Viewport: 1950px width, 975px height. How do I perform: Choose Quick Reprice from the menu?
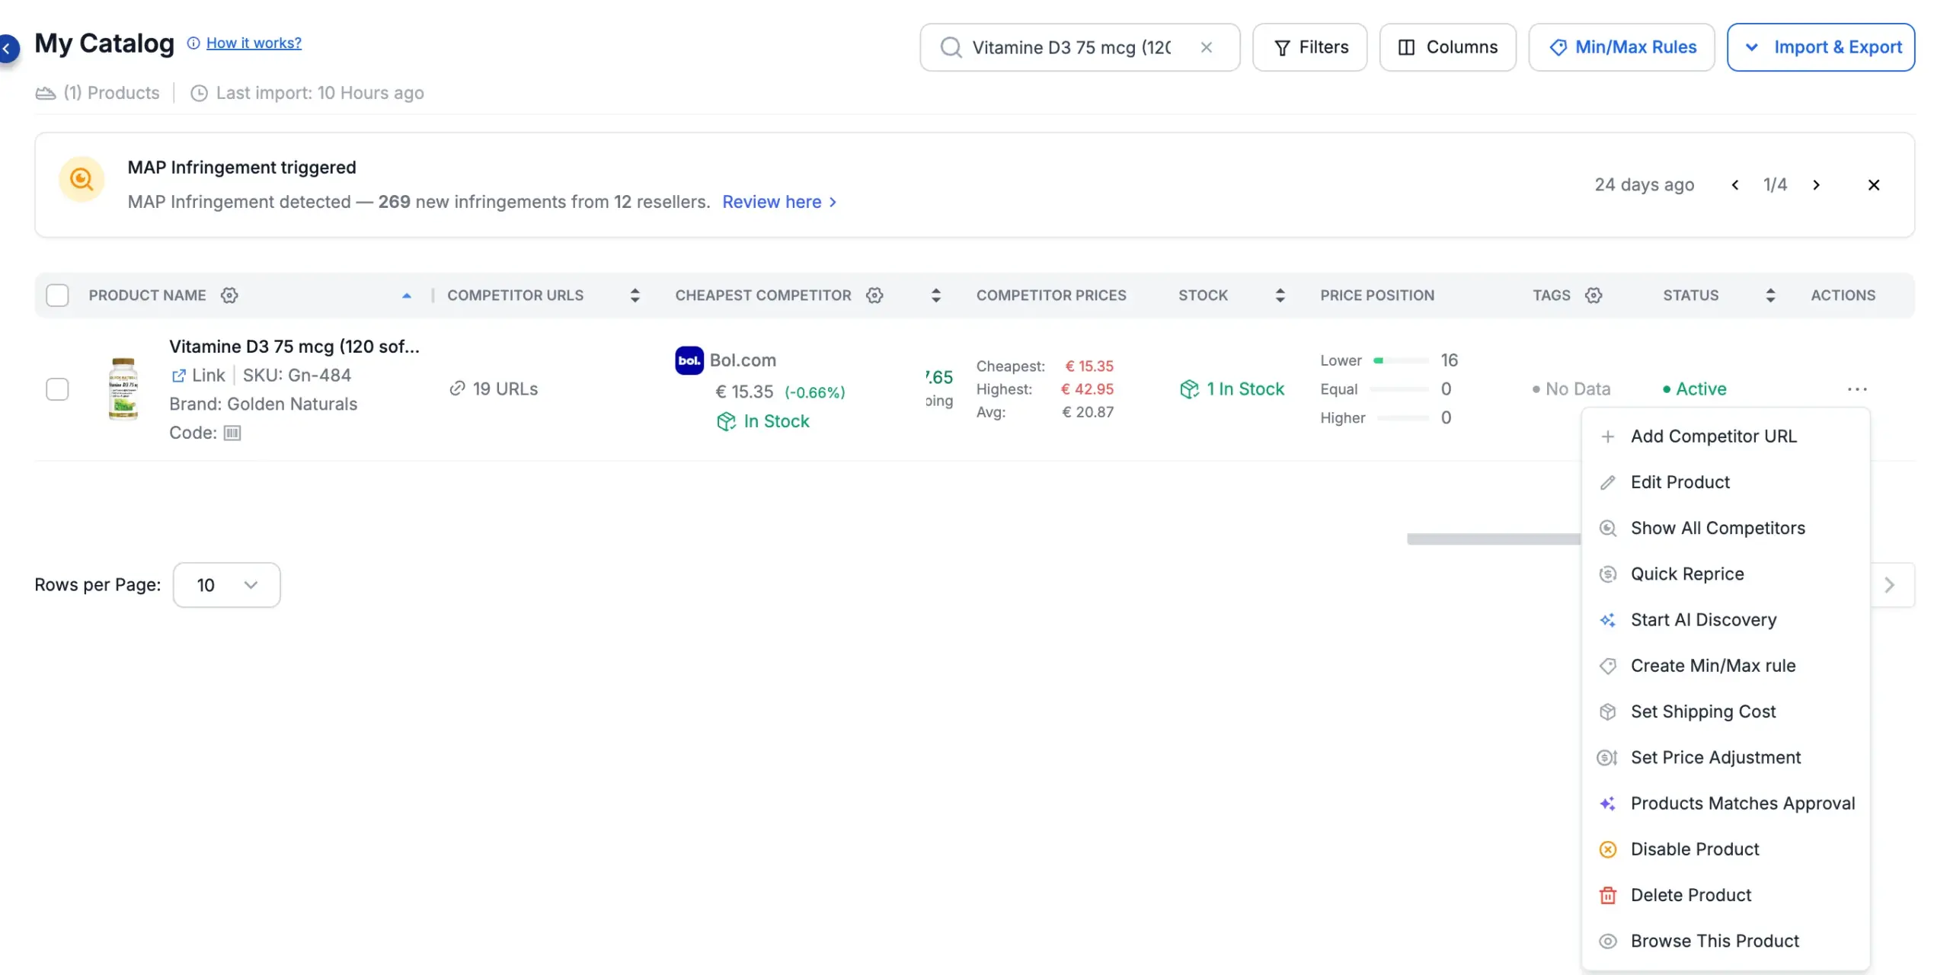pos(1725,574)
